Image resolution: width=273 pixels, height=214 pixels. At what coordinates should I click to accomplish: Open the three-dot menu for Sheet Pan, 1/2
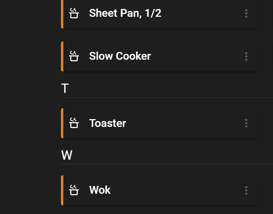(246, 13)
